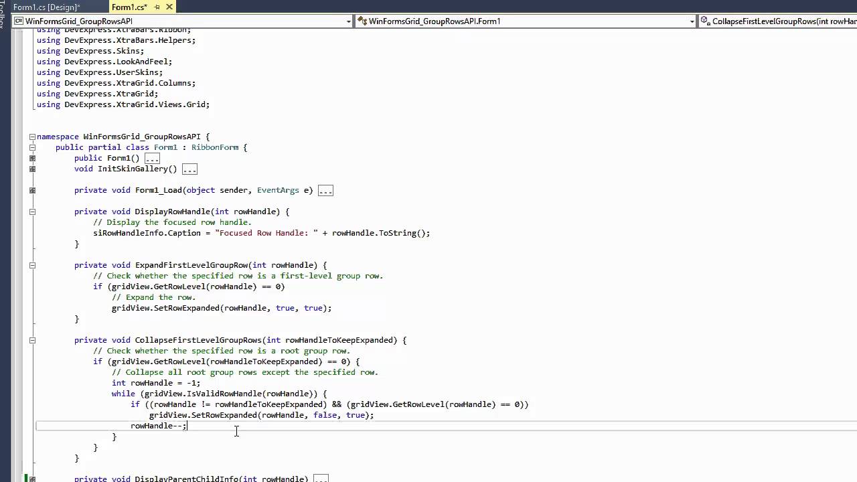Click comment about root group row check
857x482 pixels.
point(222,351)
